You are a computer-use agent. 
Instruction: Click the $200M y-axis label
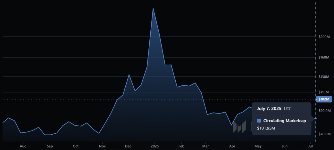324,37
